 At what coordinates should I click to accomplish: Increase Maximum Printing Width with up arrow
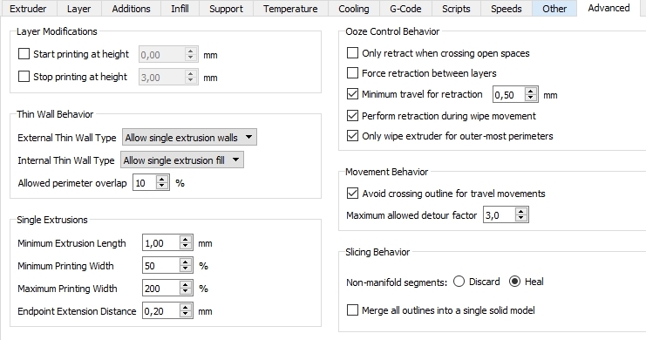186,285
